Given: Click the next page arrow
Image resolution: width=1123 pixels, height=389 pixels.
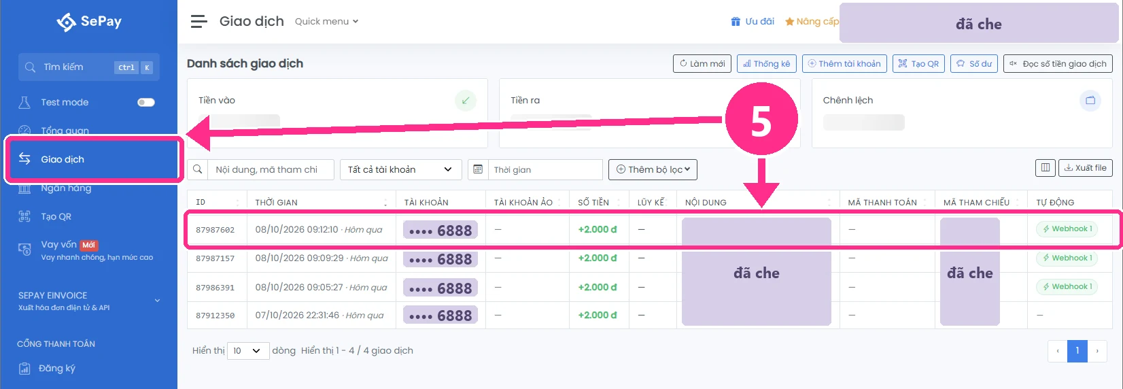Looking at the screenshot, I should coord(1097,351).
